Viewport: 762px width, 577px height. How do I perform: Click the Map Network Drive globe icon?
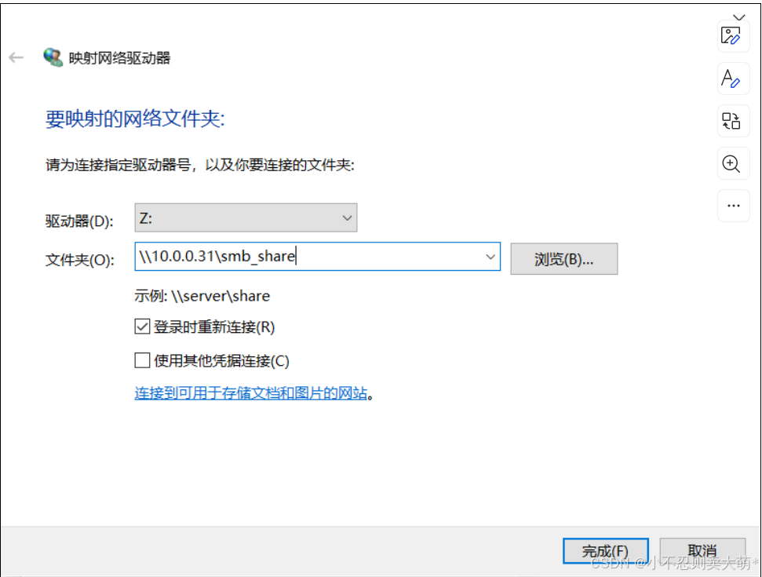click(x=53, y=57)
